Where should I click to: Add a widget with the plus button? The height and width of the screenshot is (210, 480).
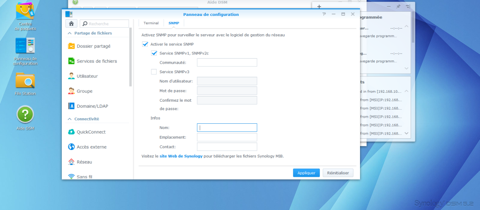coord(319,7)
